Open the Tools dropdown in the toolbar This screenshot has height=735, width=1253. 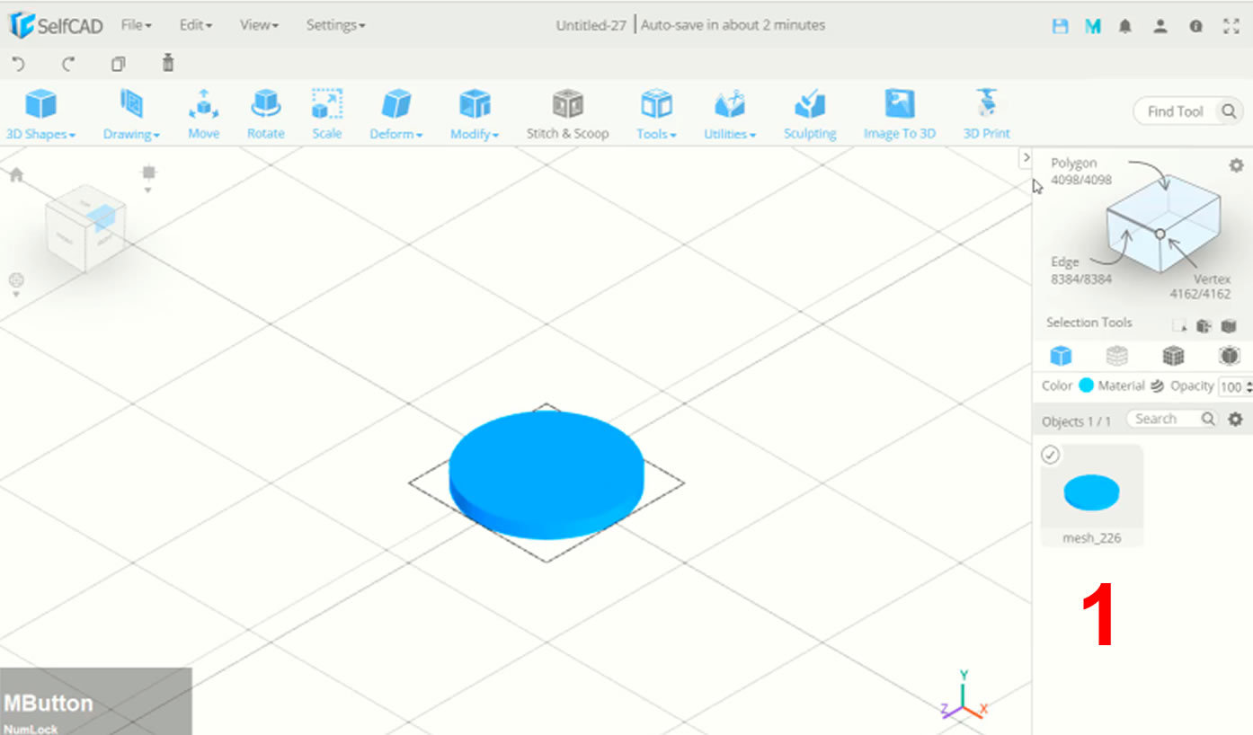(656, 114)
